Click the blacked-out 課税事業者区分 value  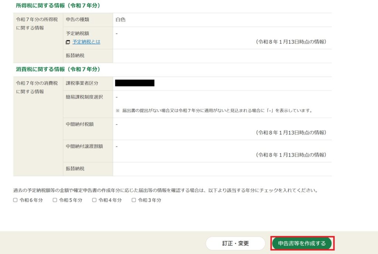[x=135, y=83]
